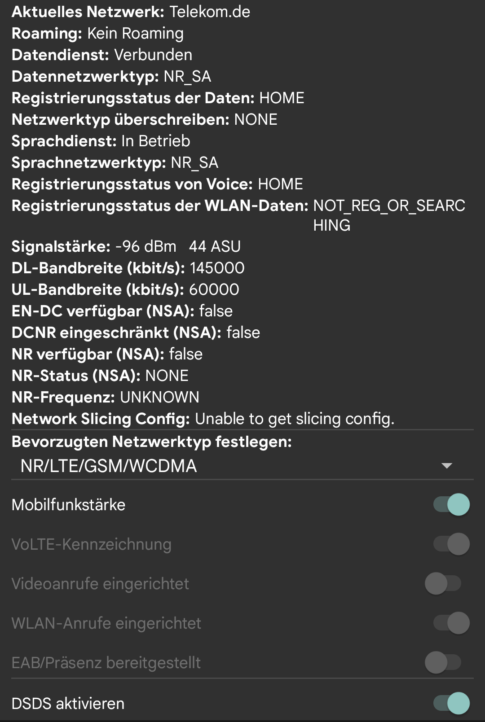Click the dropdown chevron next to NR/LTE/GSM/WCDMA

pyautogui.click(x=446, y=467)
